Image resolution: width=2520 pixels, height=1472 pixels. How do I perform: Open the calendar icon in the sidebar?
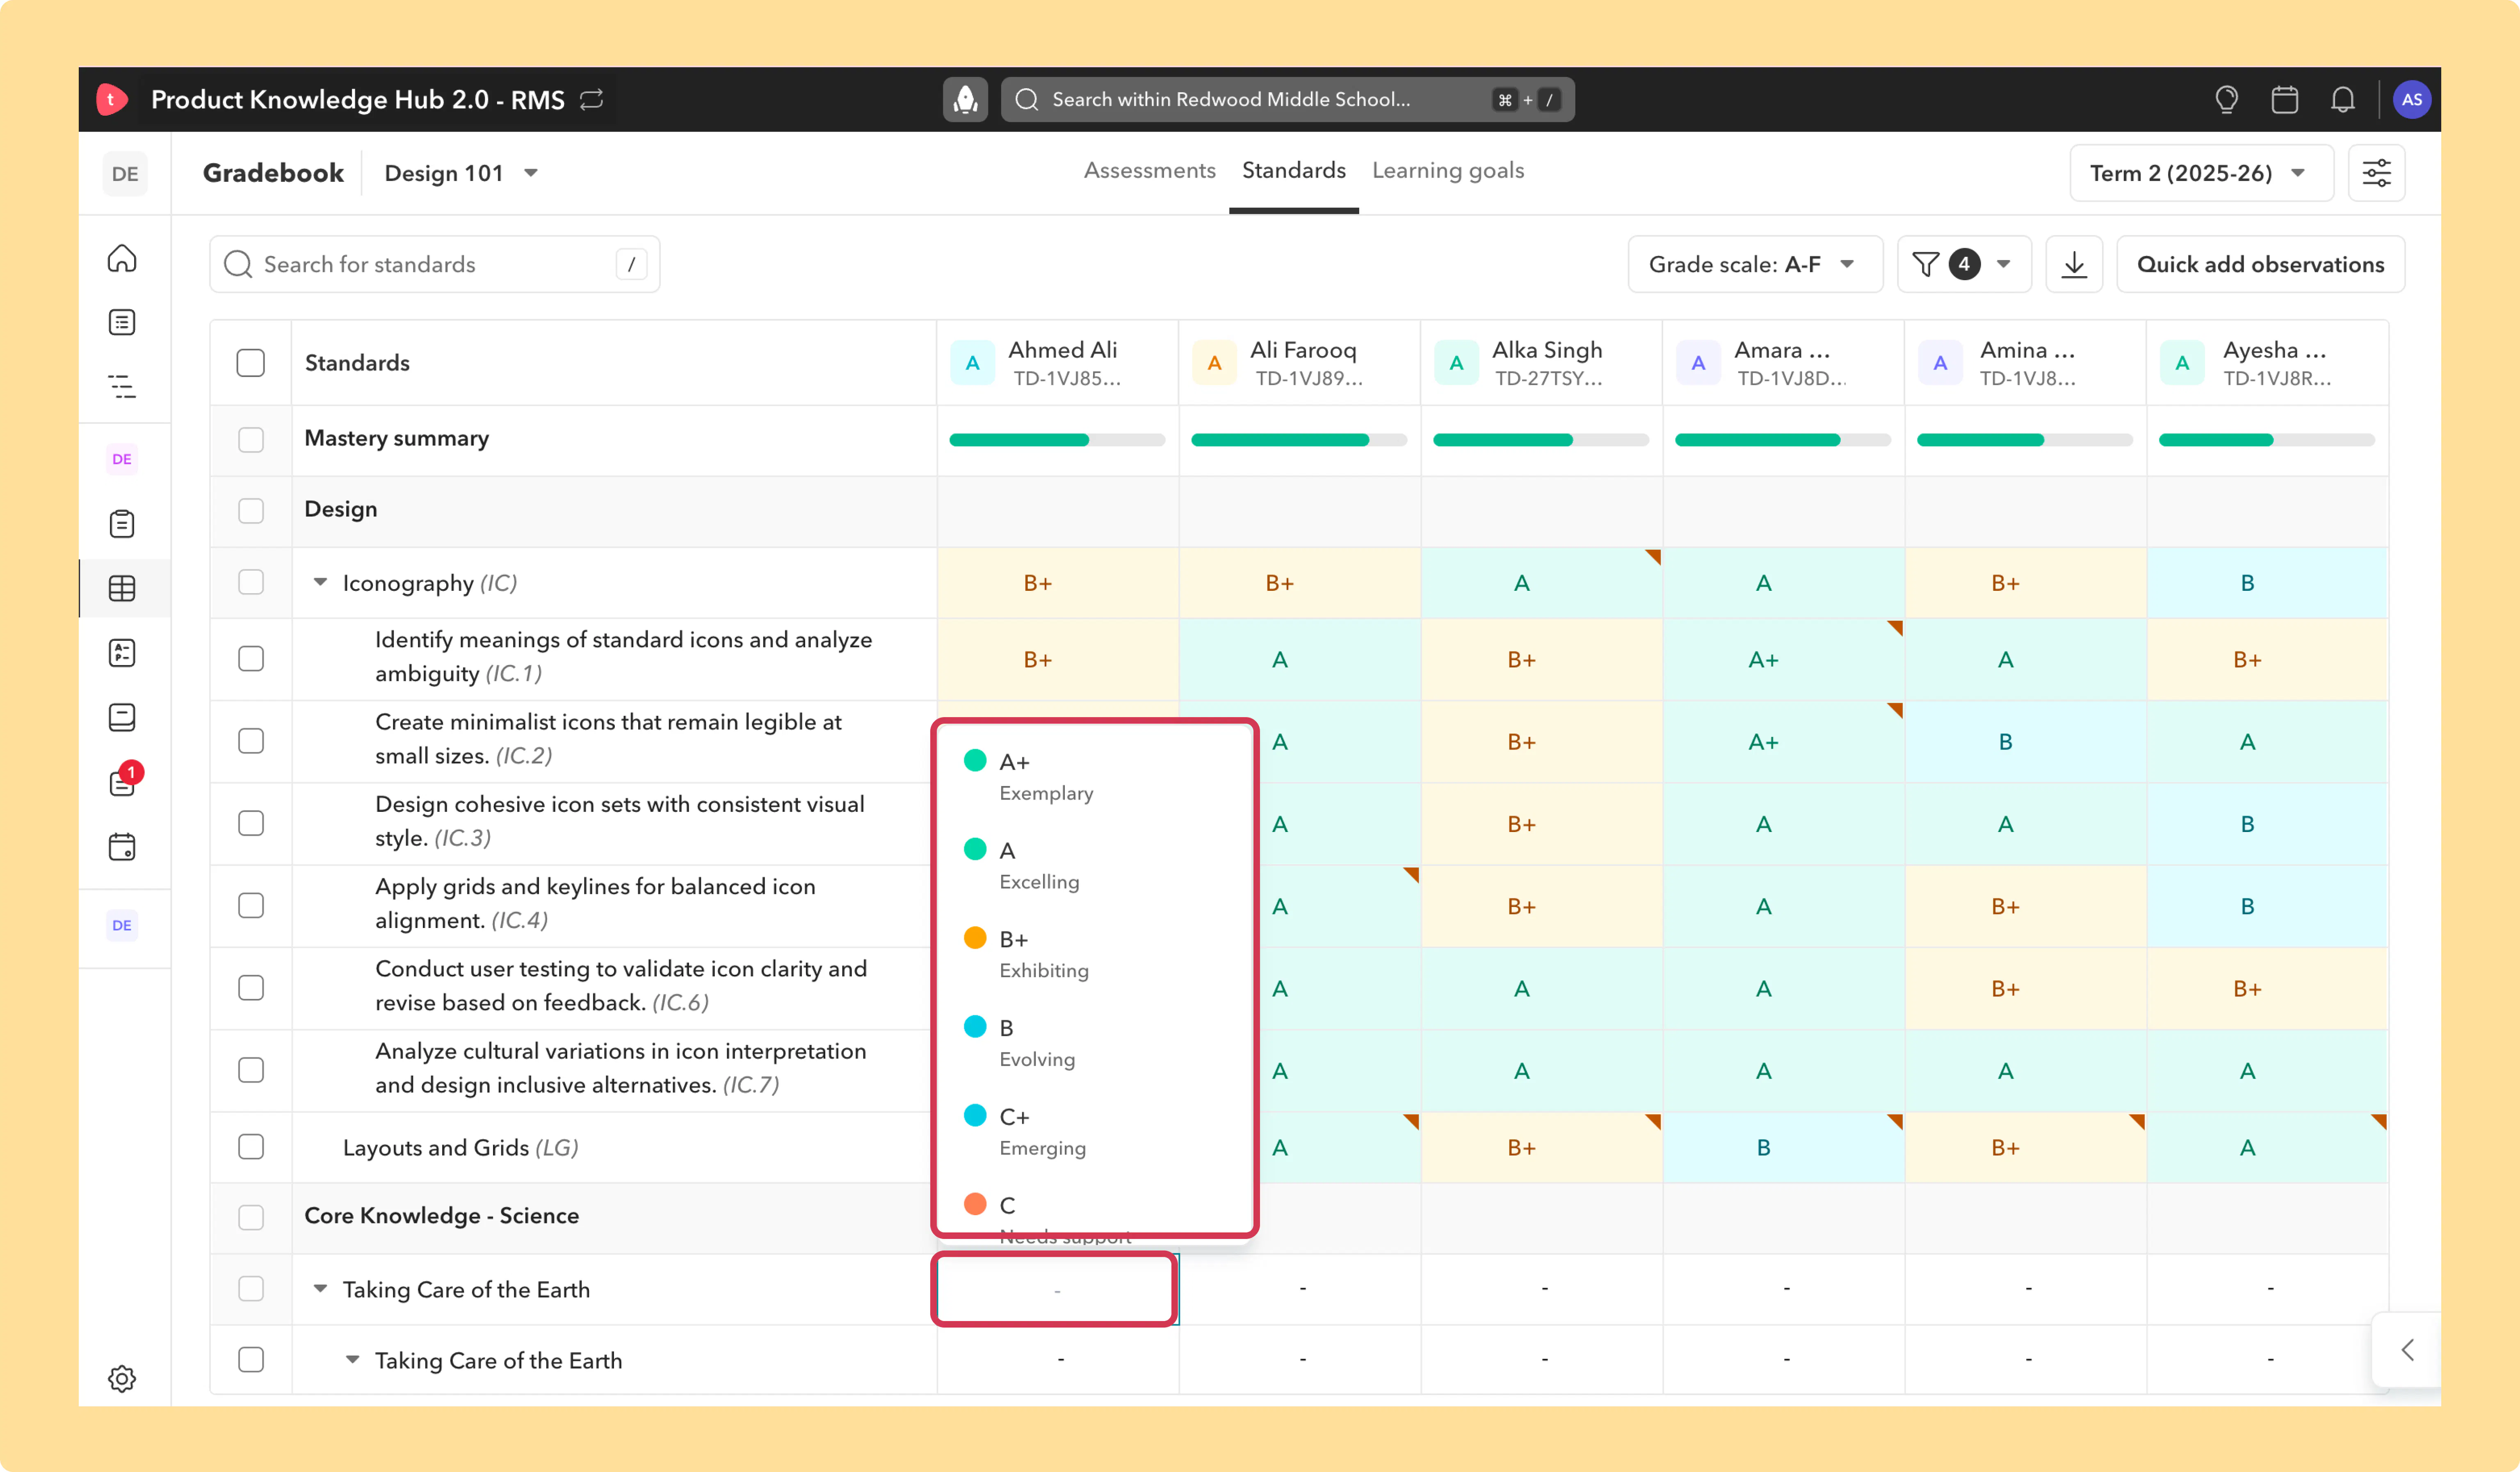click(x=122, y=847)
